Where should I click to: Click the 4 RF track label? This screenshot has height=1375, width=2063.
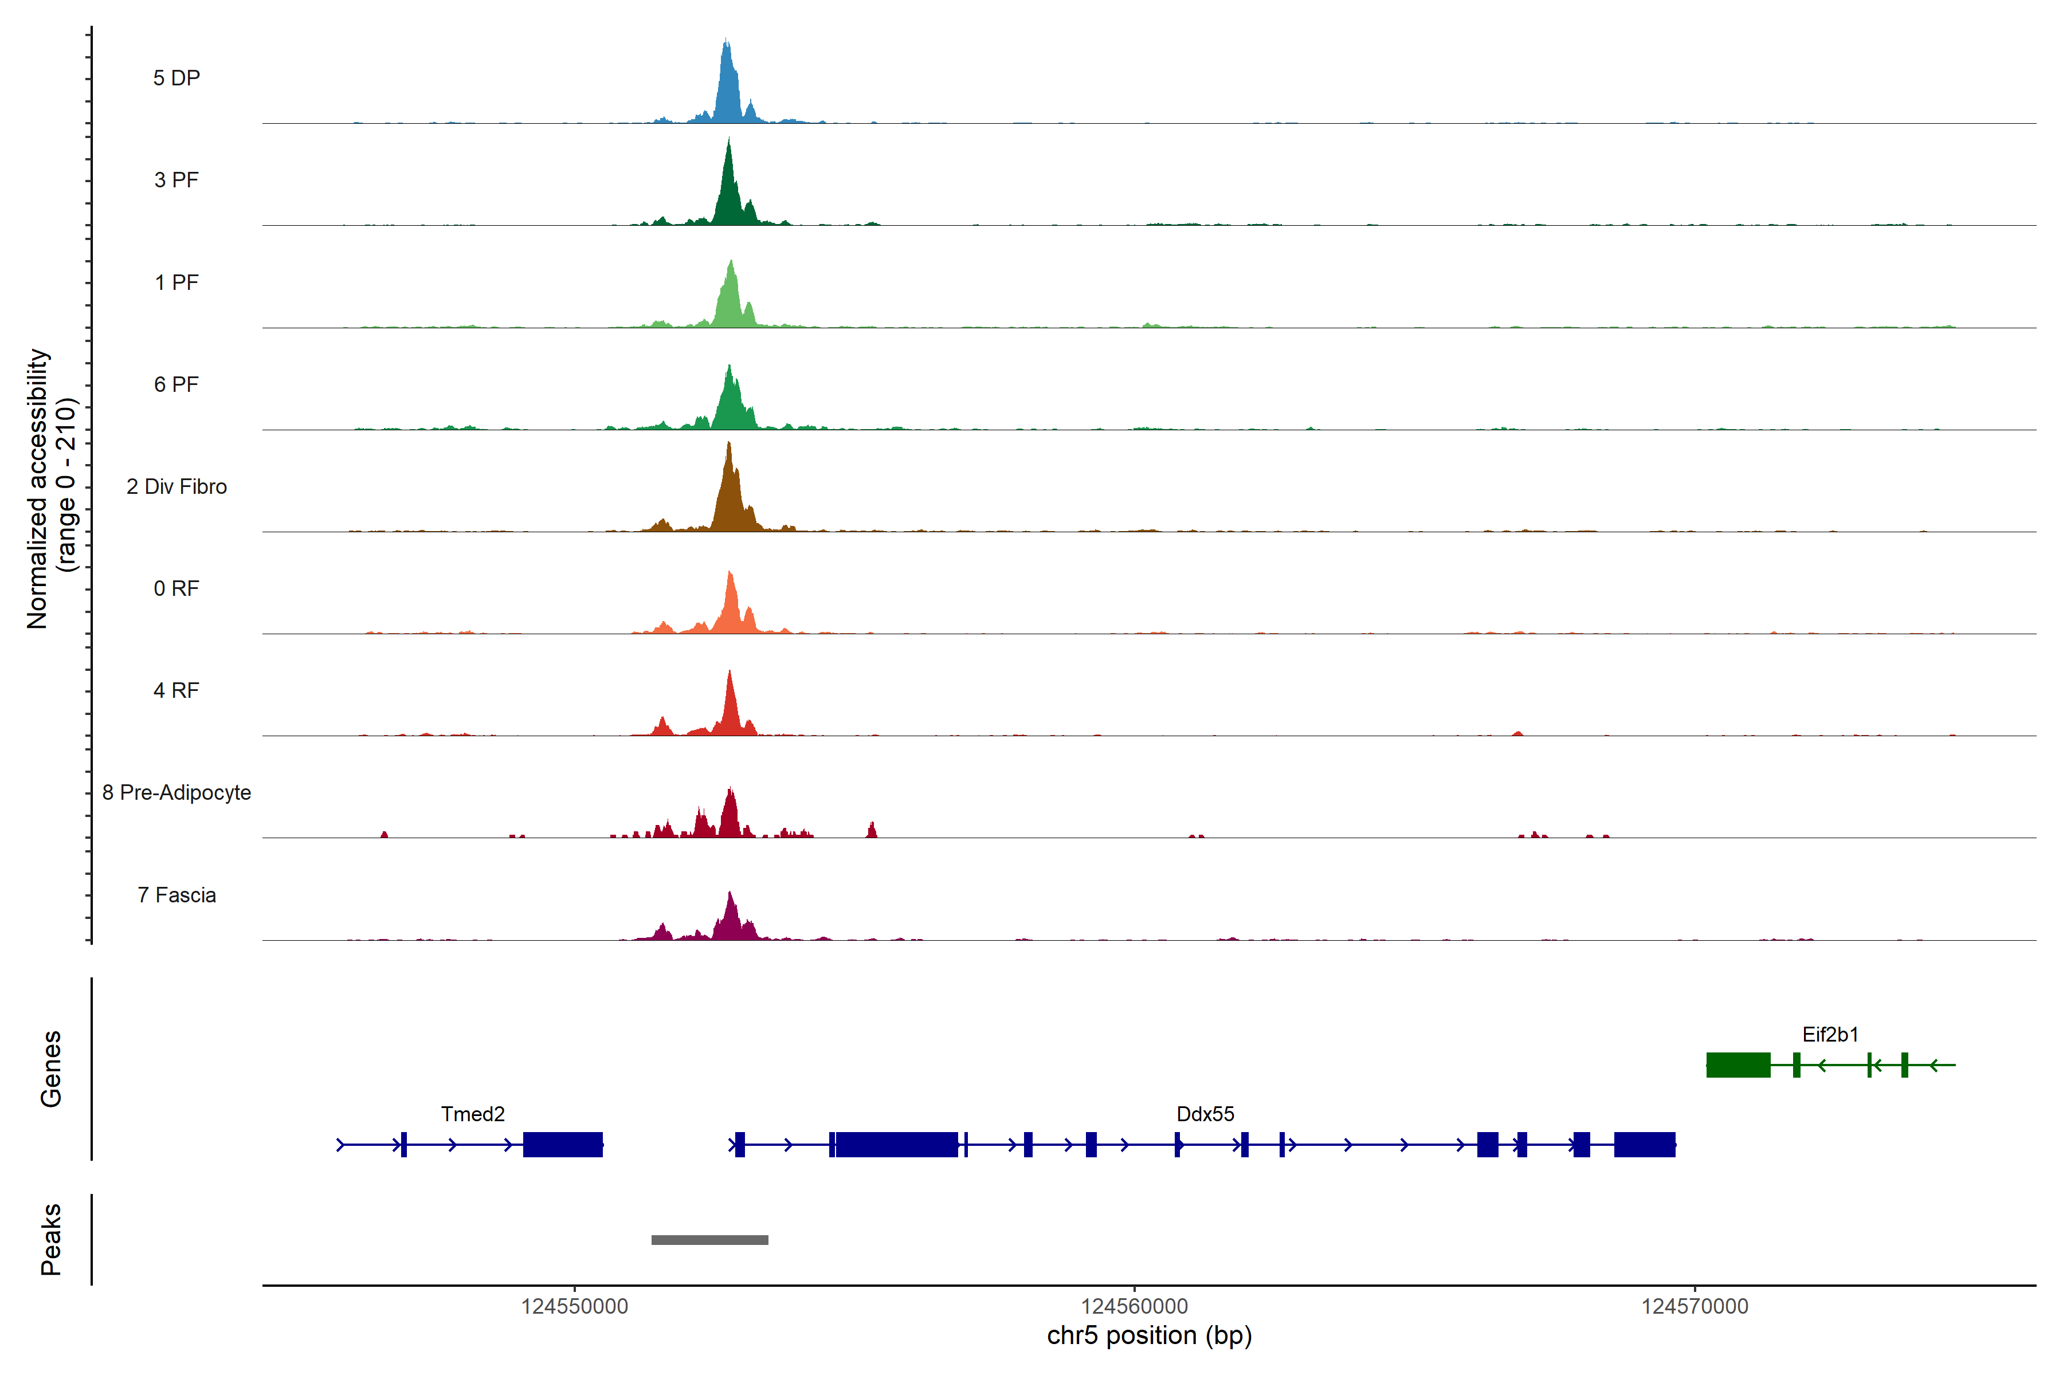[x=177, y=690]
